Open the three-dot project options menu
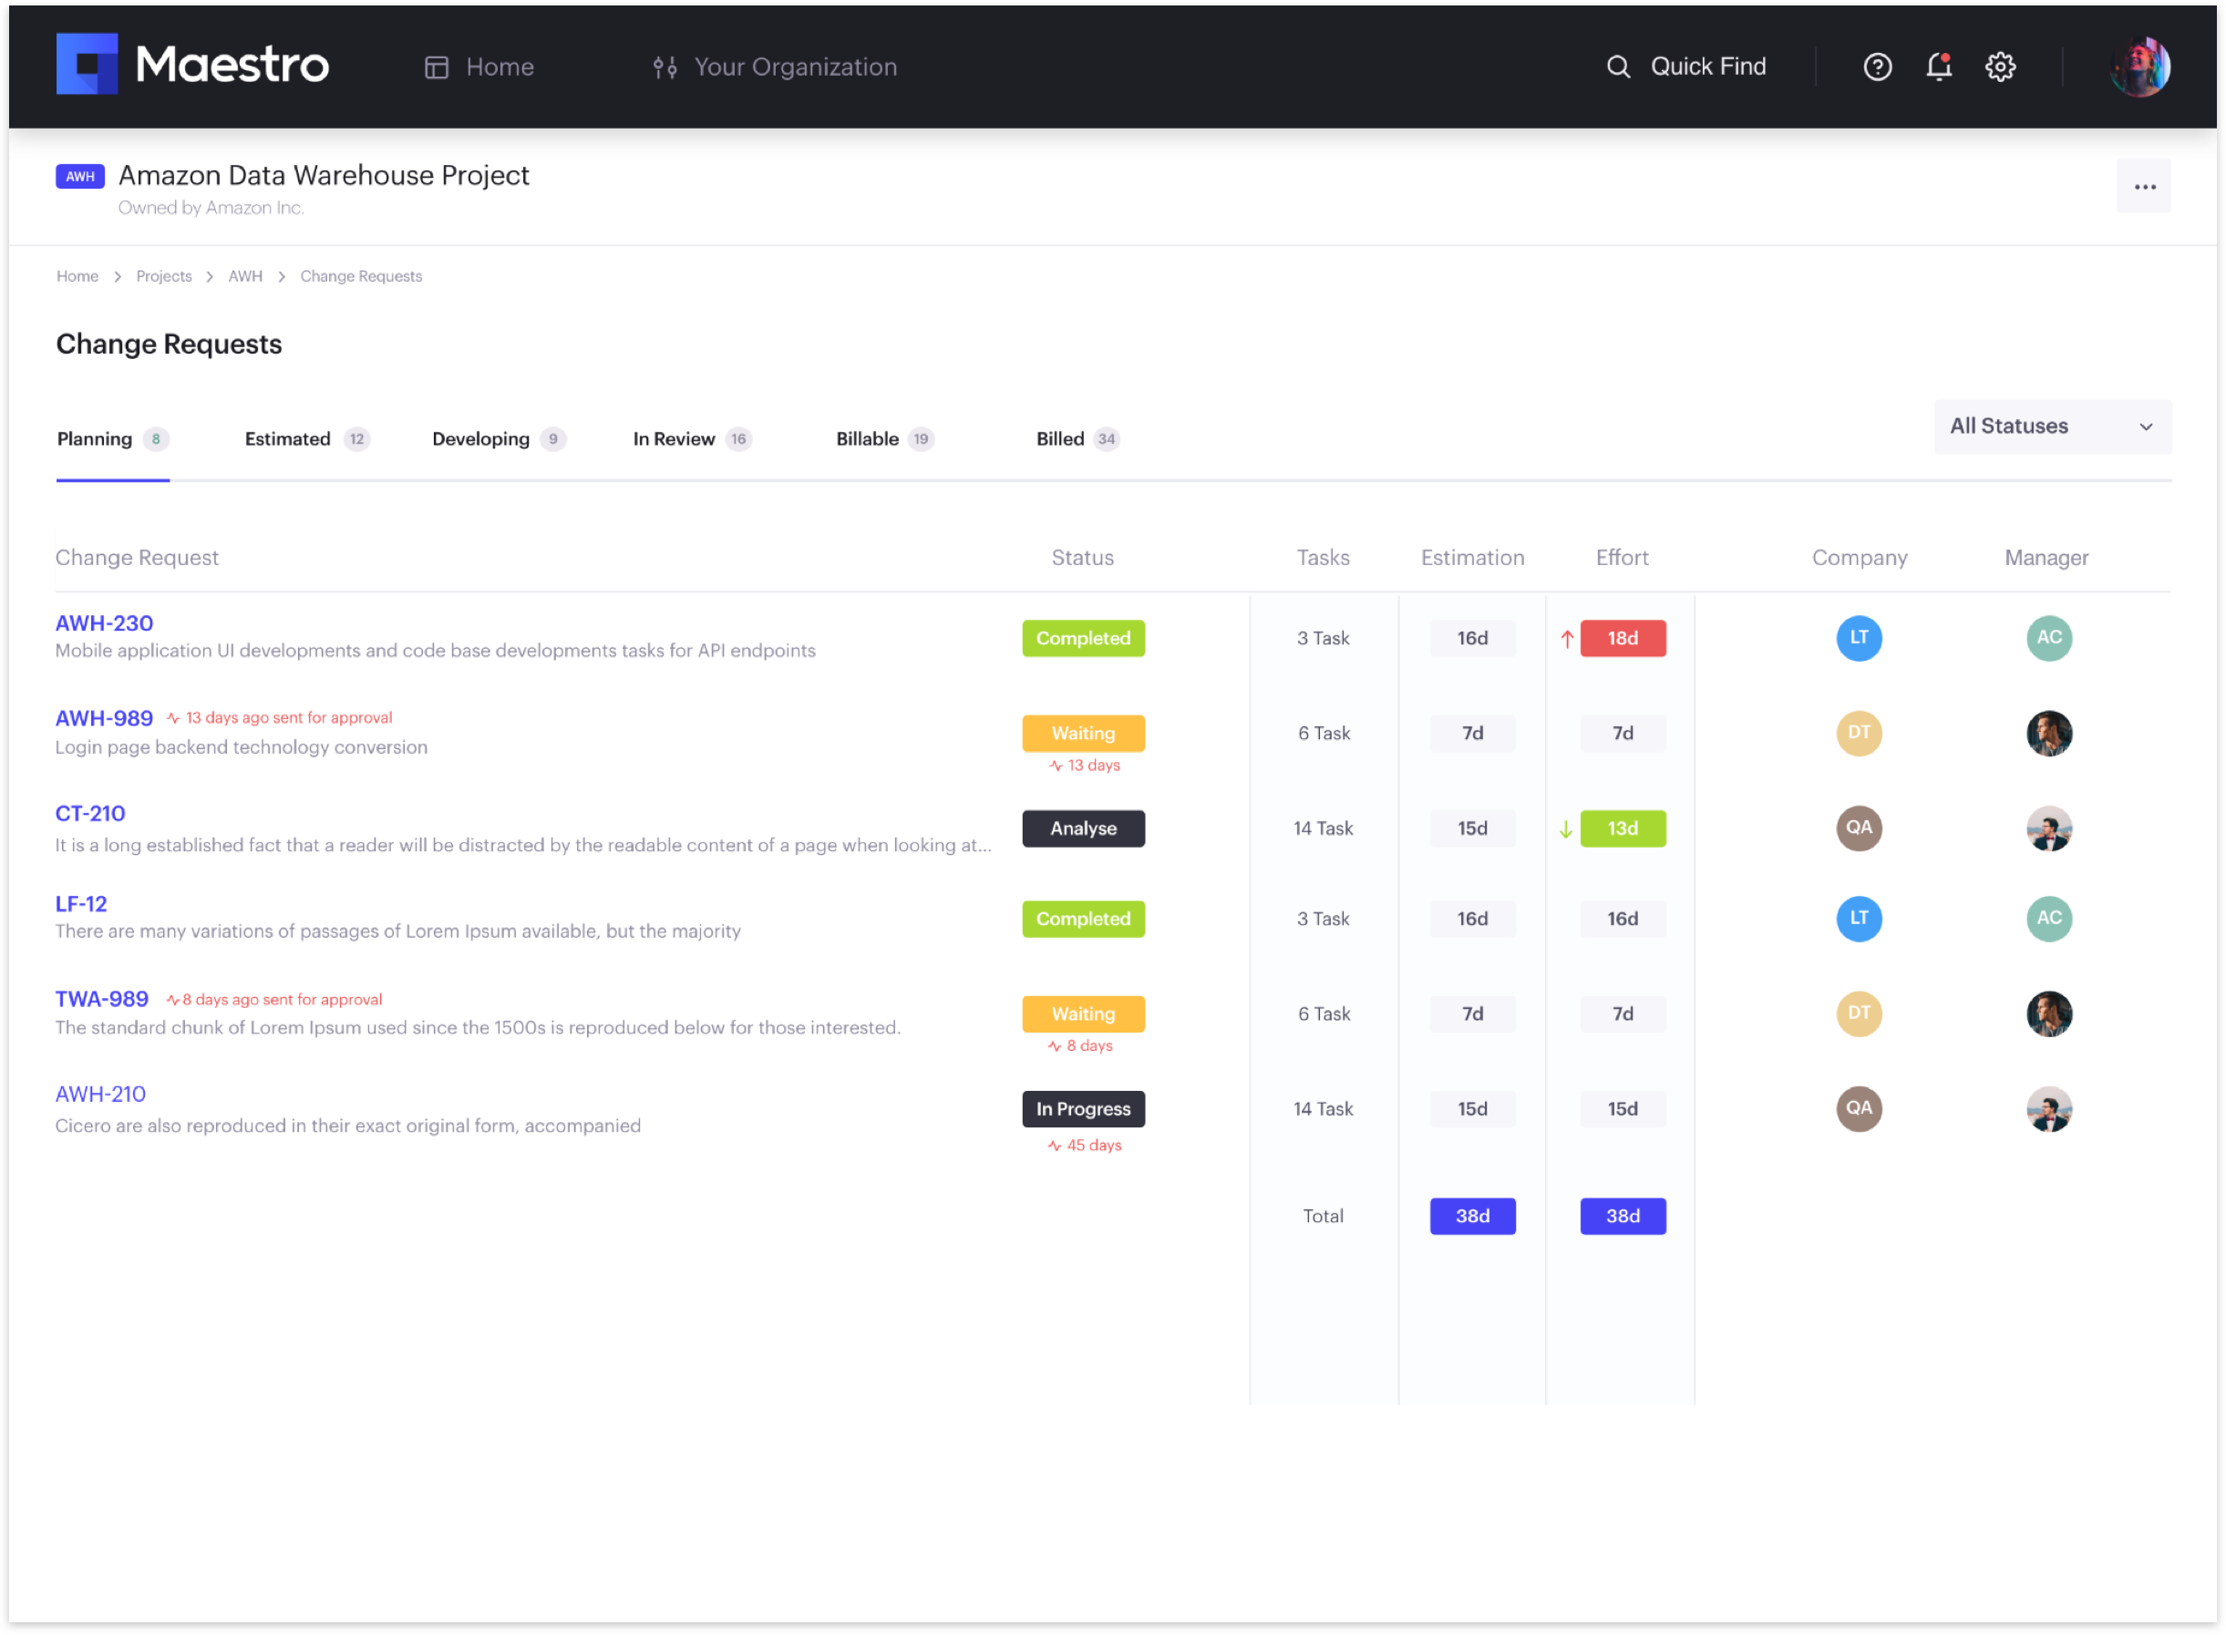Screen dimensions: 2226x1635 [2143, 187]
